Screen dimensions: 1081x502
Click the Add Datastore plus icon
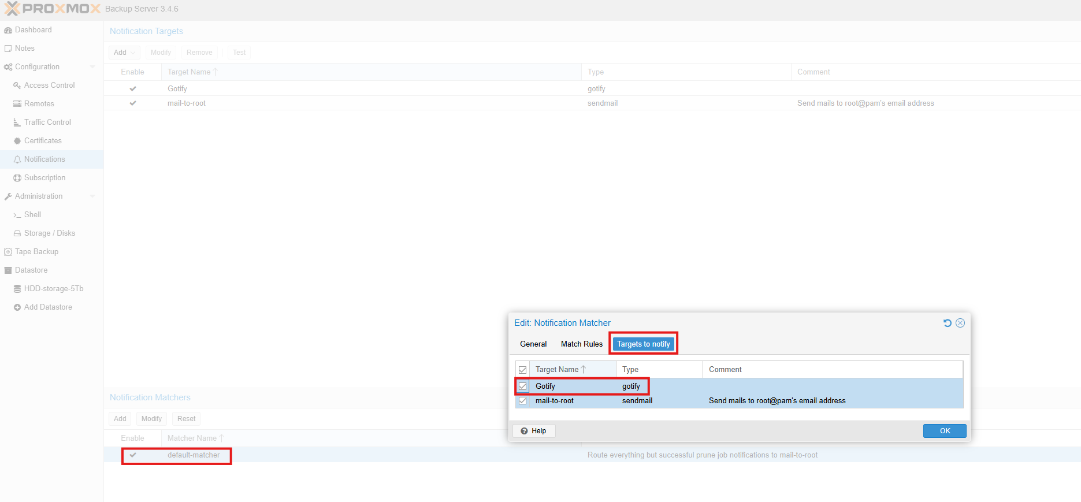coord(17,307)
